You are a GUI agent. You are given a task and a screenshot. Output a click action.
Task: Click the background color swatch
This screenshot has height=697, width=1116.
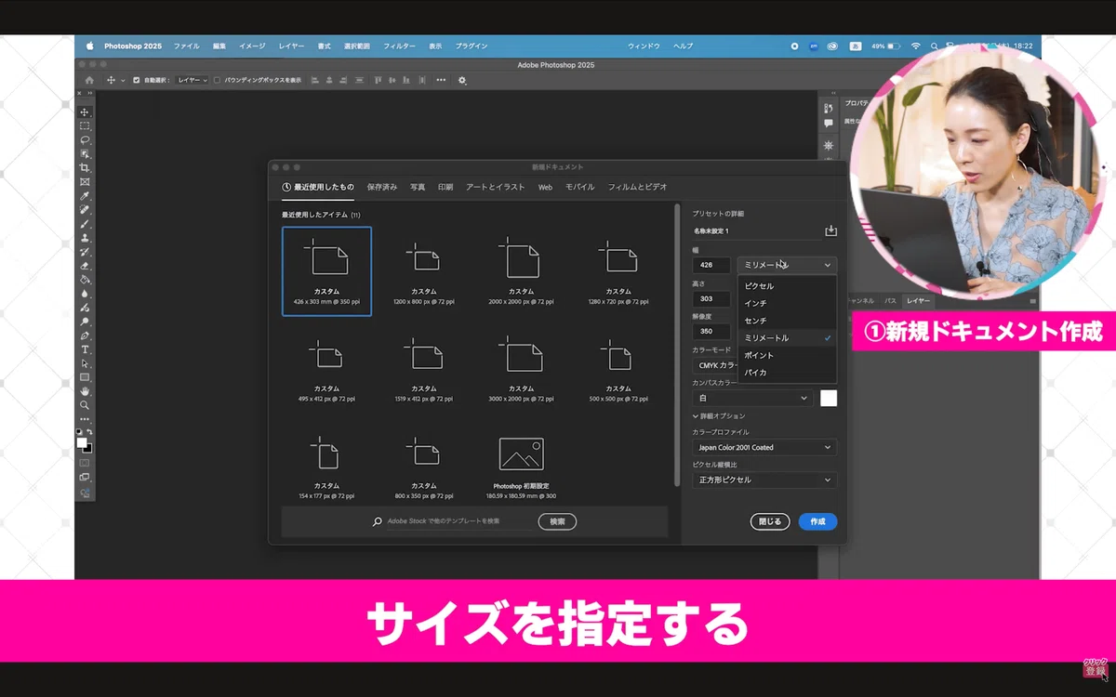coord(87,448)
